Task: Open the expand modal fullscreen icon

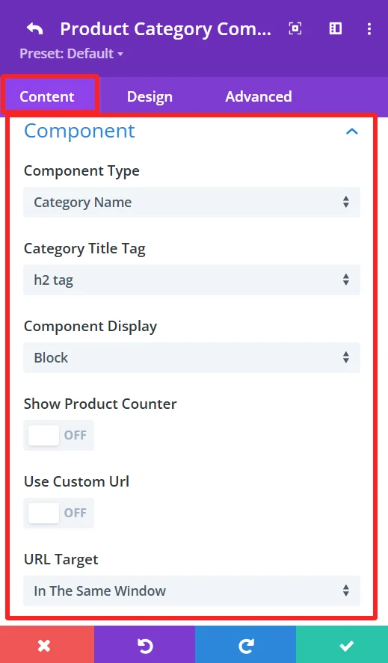Action: pos(295,28)
